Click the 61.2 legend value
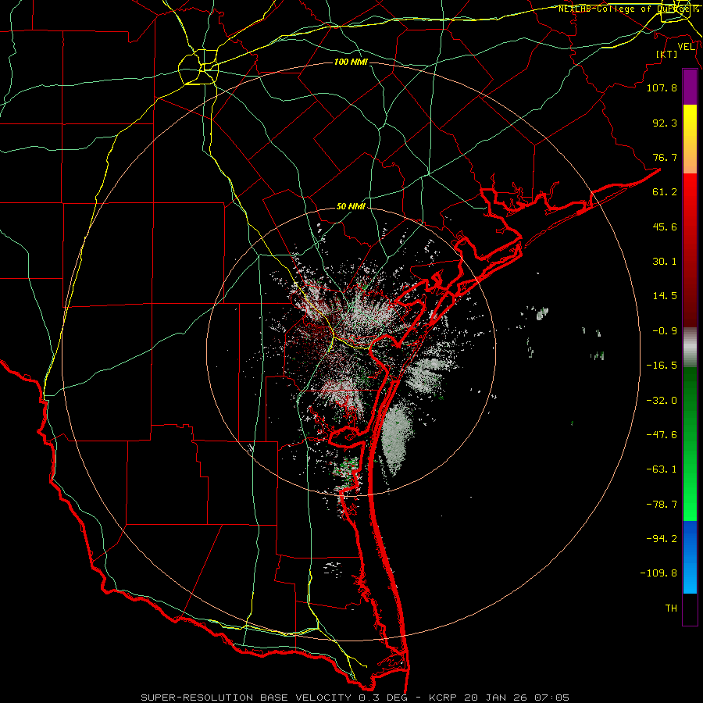 (x=665, y=192)
